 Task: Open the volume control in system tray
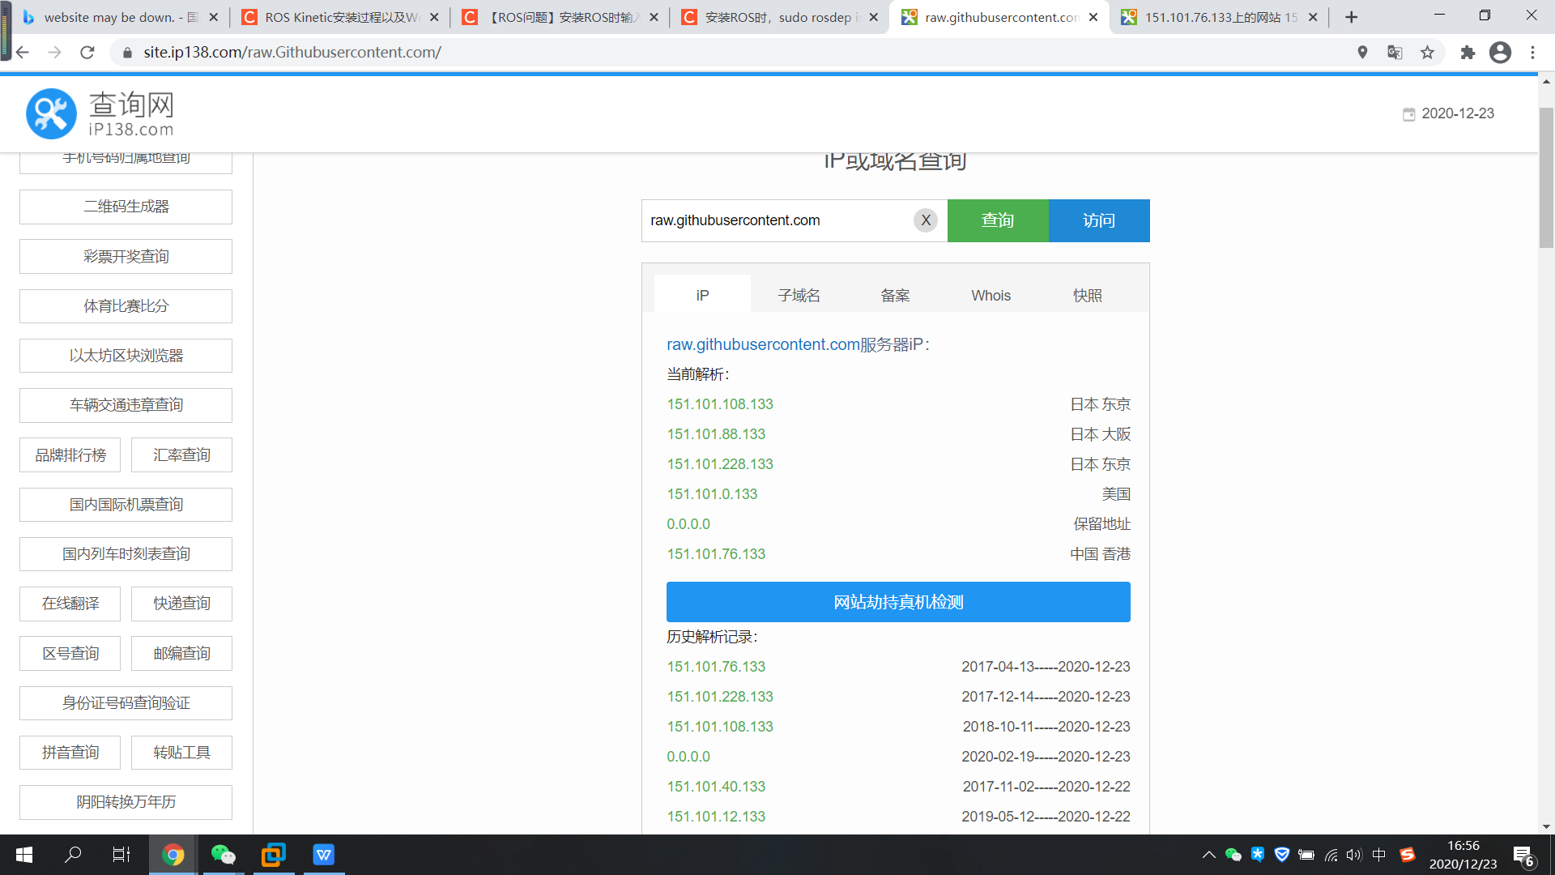tap(1354, 855)
